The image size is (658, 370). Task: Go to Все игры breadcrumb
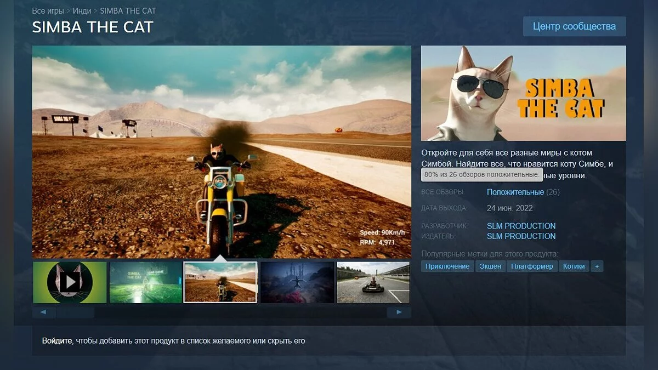point(48,10)
